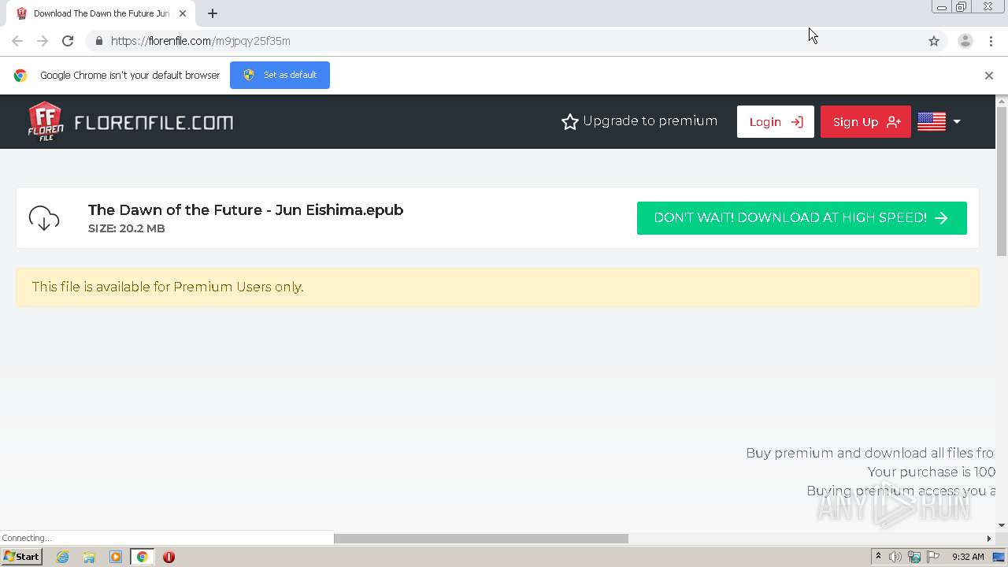Click Set as default button

click(280, 75)
